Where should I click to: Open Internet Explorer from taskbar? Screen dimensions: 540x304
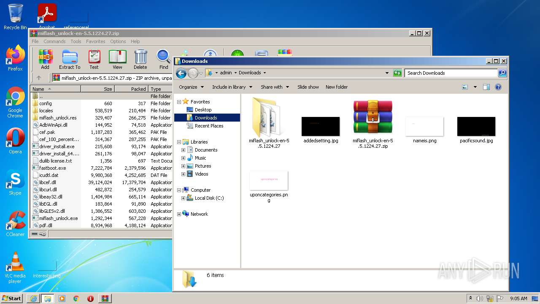click(x=33, y=298)
